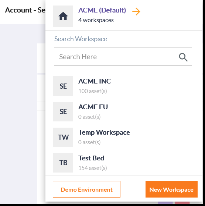
Task: Click the 154 asset(s) count under Test Bed
Action: (93, 168)
